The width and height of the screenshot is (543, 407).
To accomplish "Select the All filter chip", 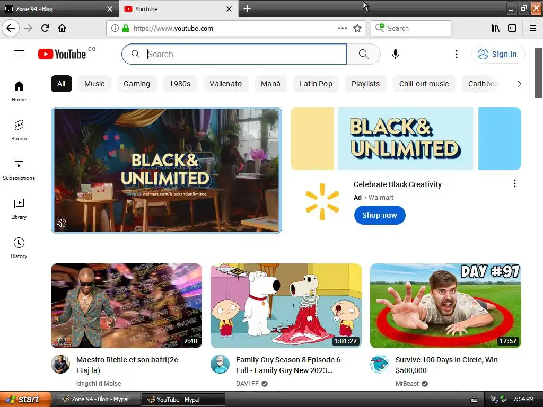I will click(x=62, y=84).
